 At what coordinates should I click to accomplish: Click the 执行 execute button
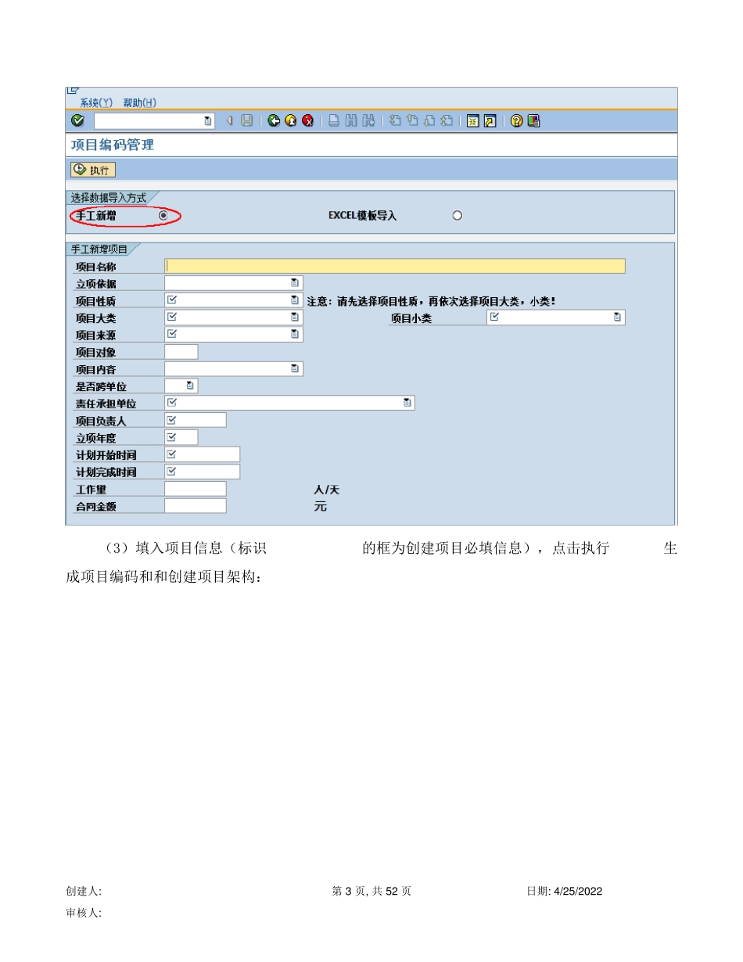pyautogui.click(x=93, y=170)
